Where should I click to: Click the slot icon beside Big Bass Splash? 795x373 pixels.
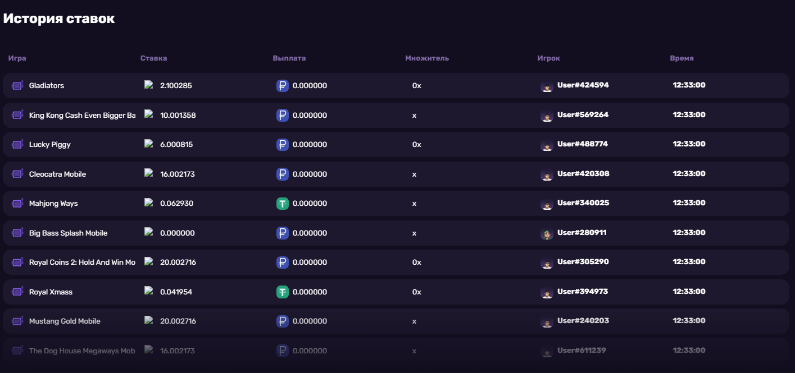(18, 233)
